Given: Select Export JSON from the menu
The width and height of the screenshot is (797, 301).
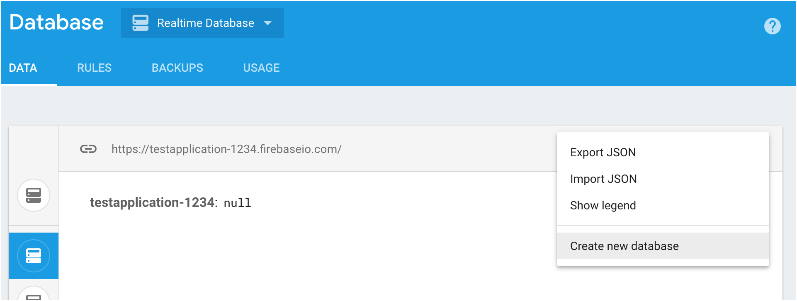Looking at the screenshot, I should pyautogui.click(x=603, y=152).
